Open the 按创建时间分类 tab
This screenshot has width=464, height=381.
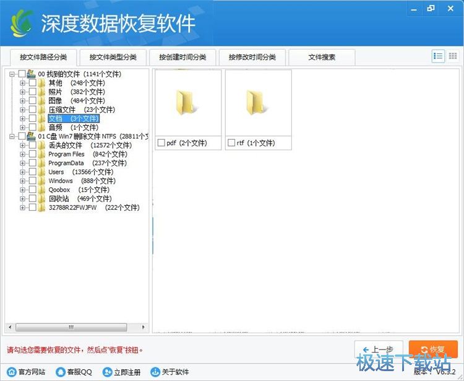183,57
